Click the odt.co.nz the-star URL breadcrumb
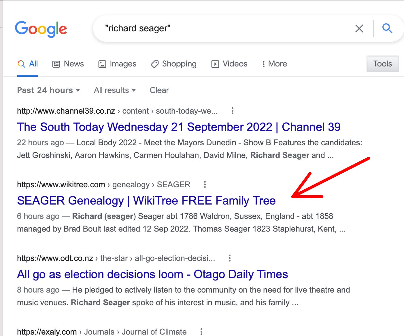 (116, 258)
